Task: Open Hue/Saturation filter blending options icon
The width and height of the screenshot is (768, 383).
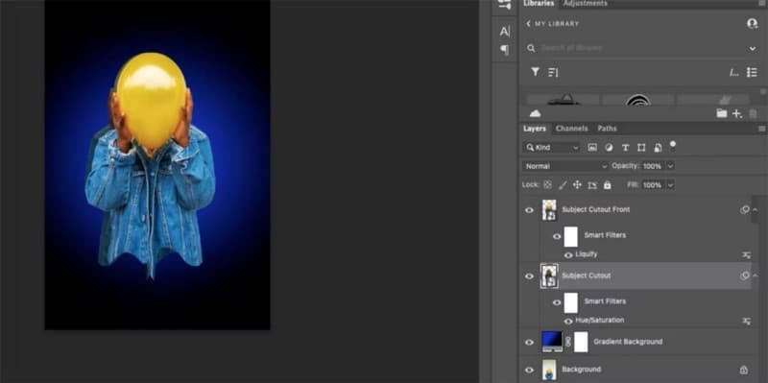Action: coord(747,322)
